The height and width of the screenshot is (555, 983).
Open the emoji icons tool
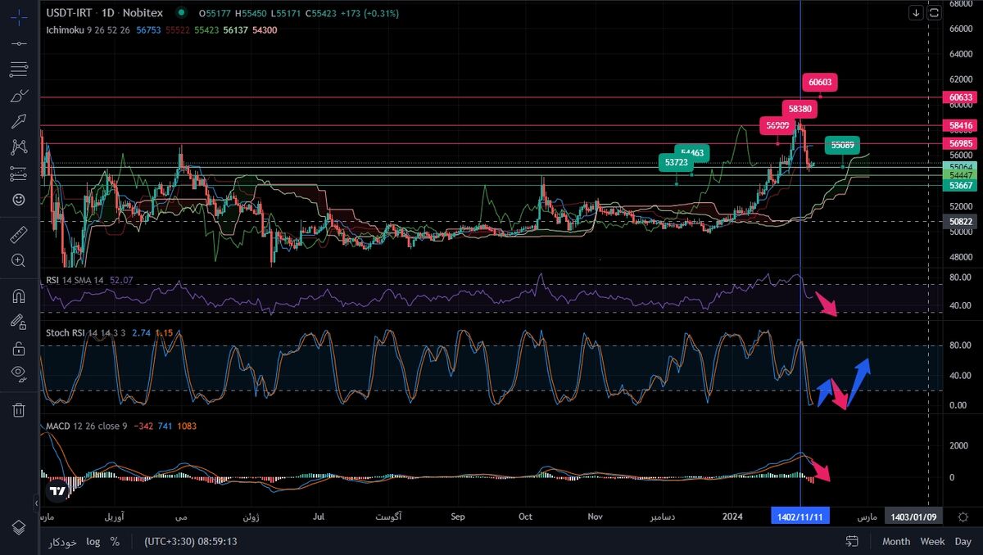tap(18, 199)
